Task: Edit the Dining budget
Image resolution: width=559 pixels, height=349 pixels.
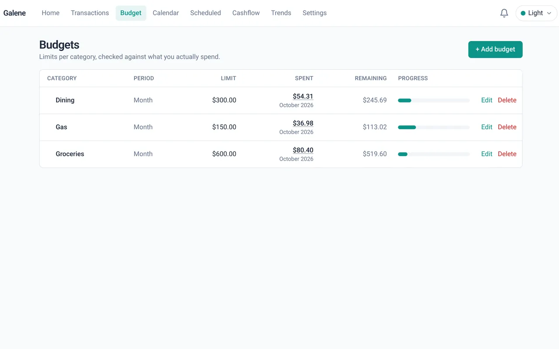Action: (487, 100)
